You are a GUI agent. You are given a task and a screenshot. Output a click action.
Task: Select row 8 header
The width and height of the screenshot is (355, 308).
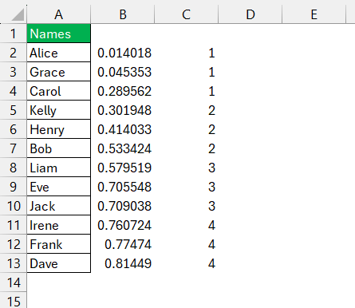pyautogui.click(x=14, y=168)
